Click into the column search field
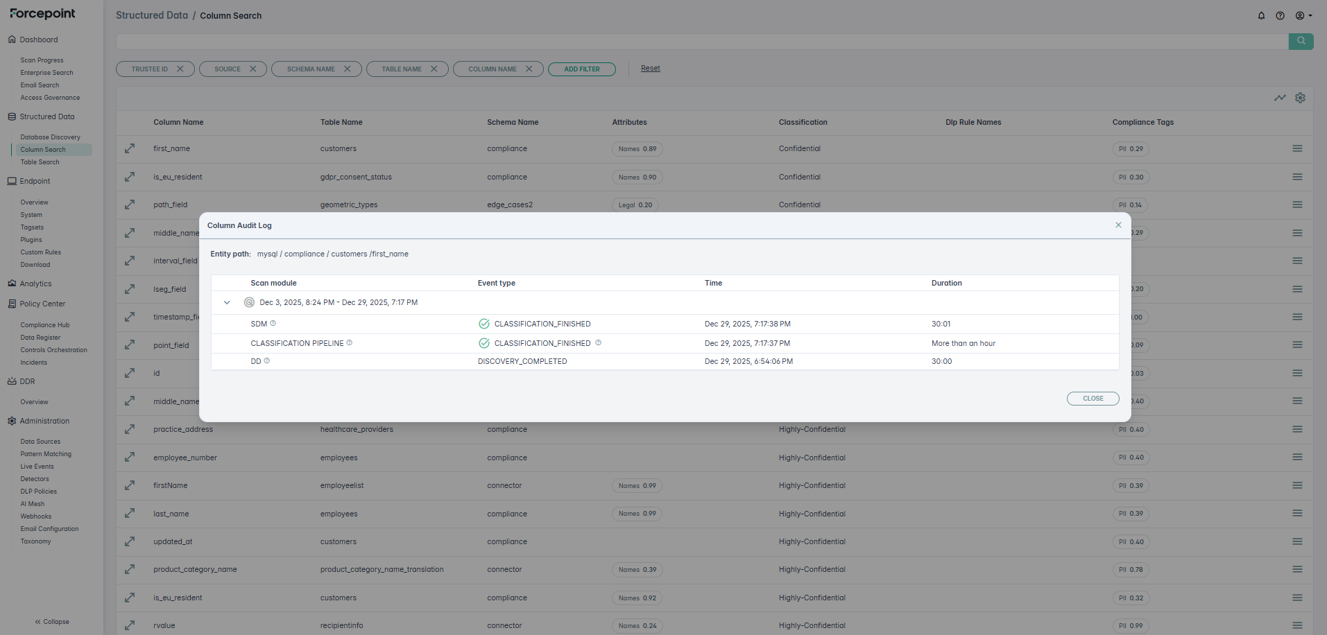Viewport: 1327px width, 635px height. click(x=701, y=42)
